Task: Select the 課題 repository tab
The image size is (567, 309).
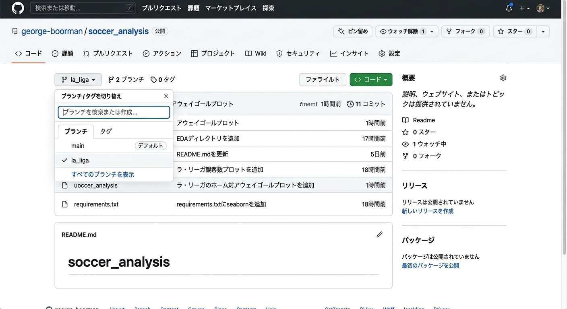Action: [x=62, y=54]
